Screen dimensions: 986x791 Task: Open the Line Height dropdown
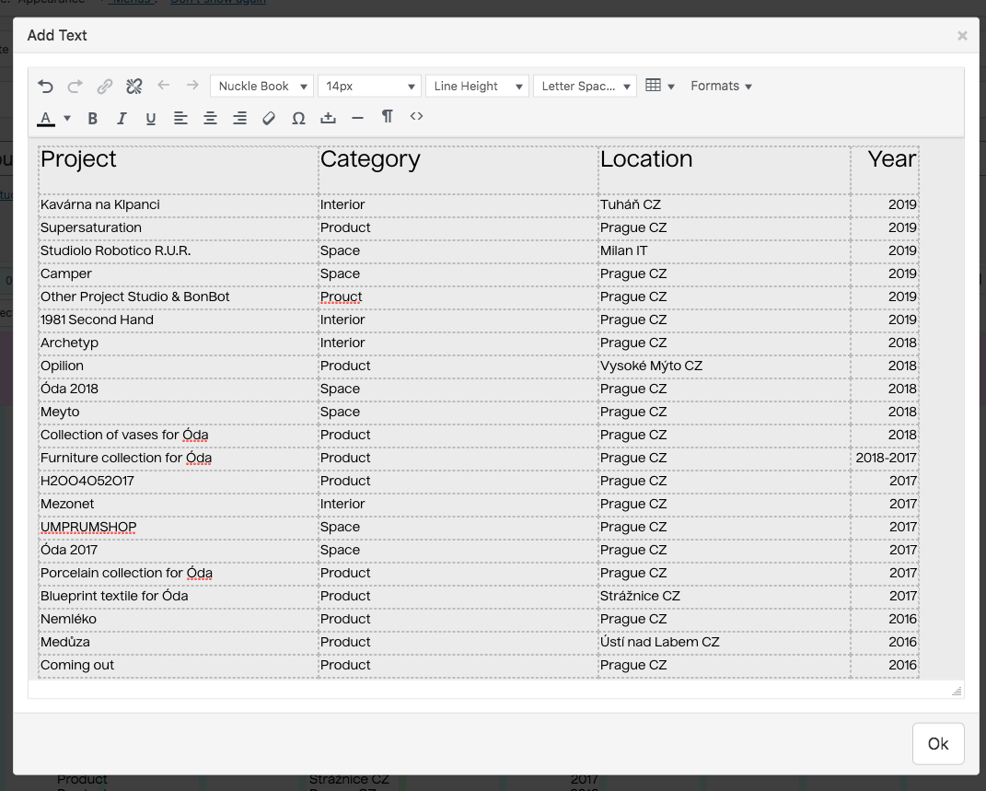coord(477,87)
